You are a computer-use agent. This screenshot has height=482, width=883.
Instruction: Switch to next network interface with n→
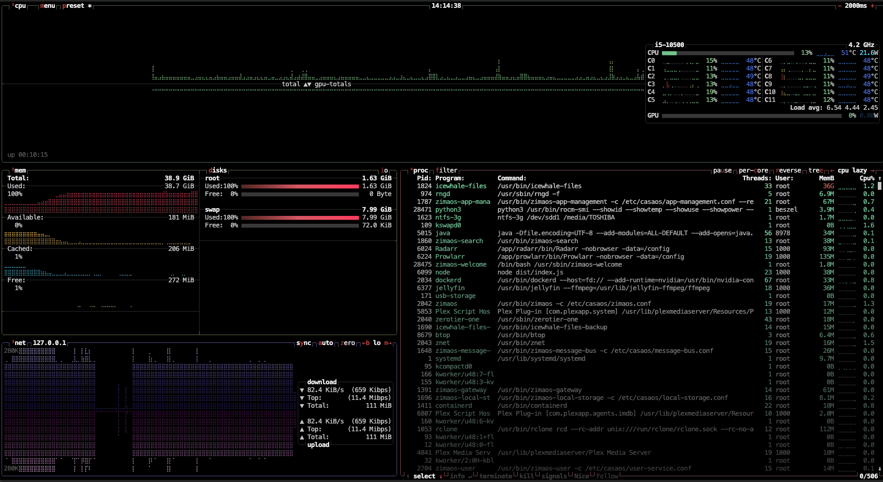[388, 343]
